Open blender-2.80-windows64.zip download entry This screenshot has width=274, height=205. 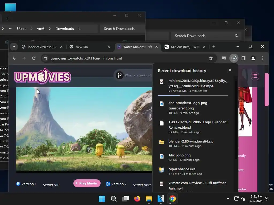click(x=193, y=143)
